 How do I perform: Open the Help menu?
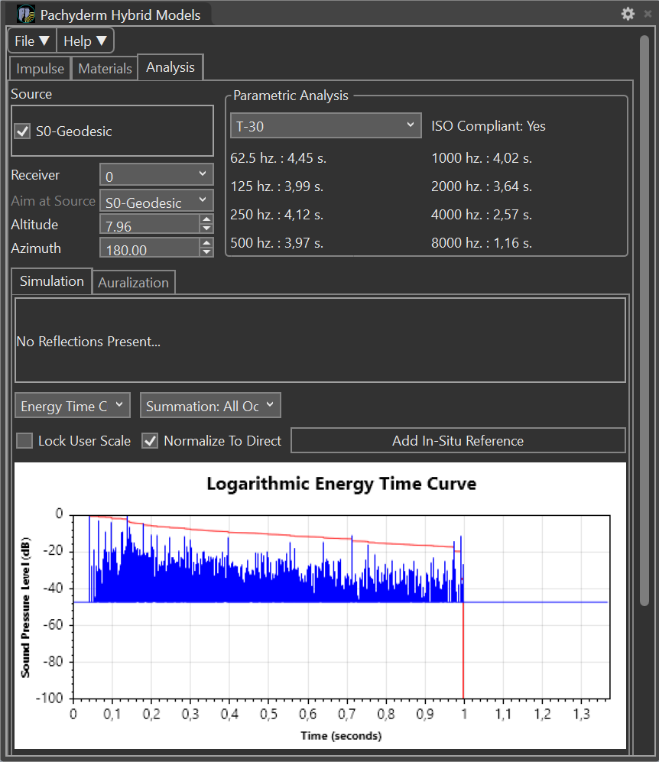(x=85, y=41)
